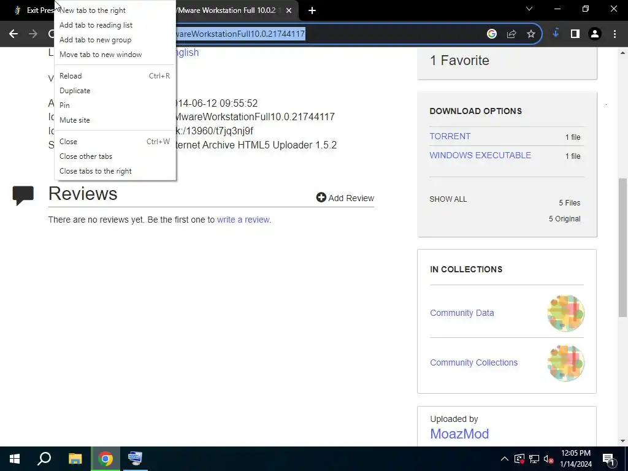Select Add tab to reading list

tap(115, 25)
